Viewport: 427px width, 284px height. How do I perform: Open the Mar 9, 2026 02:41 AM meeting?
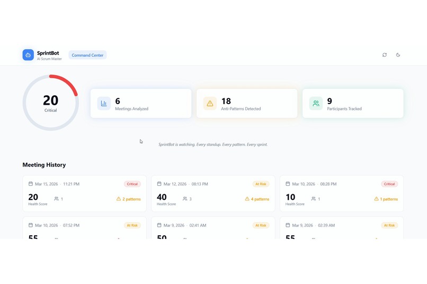pos(213,228)
